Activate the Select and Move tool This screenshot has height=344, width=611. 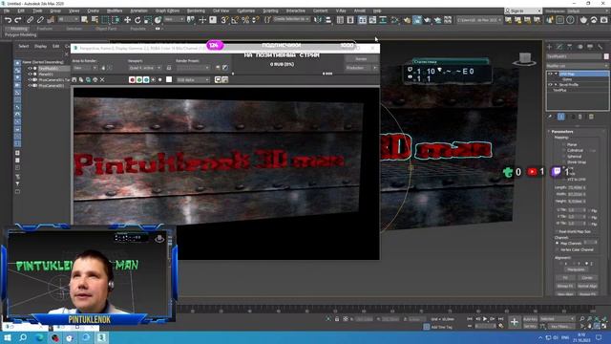(x=127, y=20)
